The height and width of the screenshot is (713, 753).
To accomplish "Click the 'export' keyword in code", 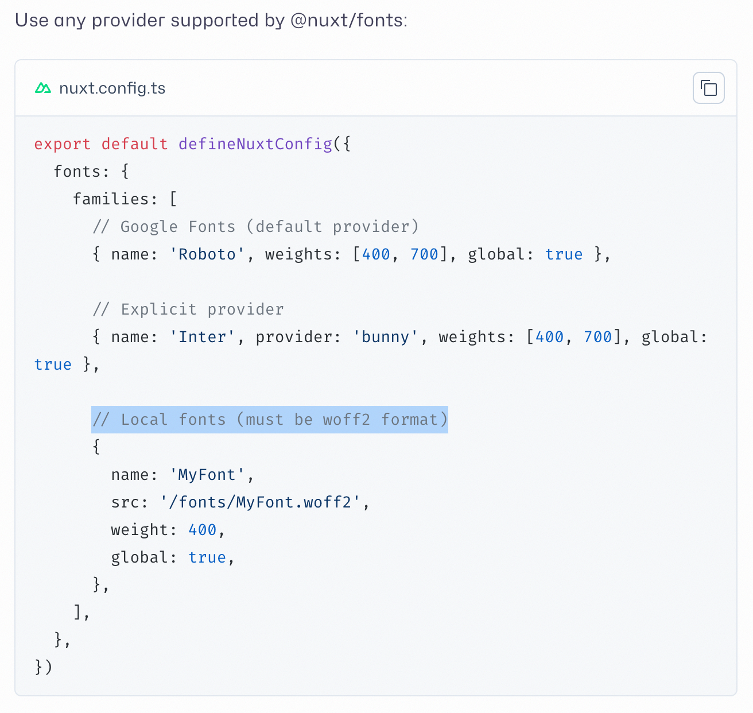I will (x=62, y=144).
